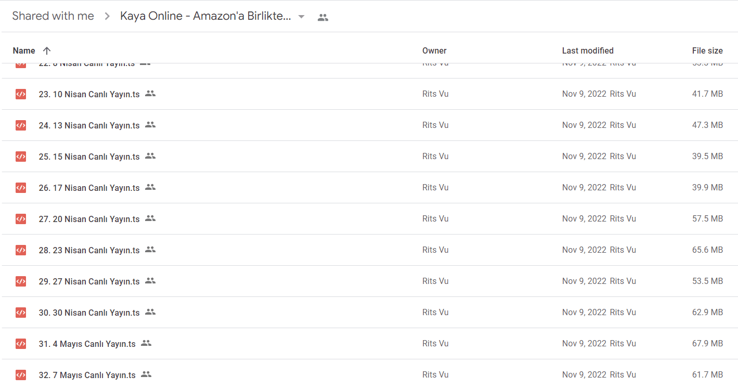Open the Kaya Online - Amazon'a Birlikte folder title menu

(205, 16)
